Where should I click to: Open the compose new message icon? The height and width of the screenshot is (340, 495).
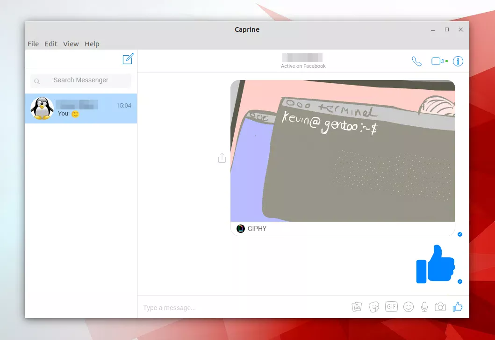128,58
